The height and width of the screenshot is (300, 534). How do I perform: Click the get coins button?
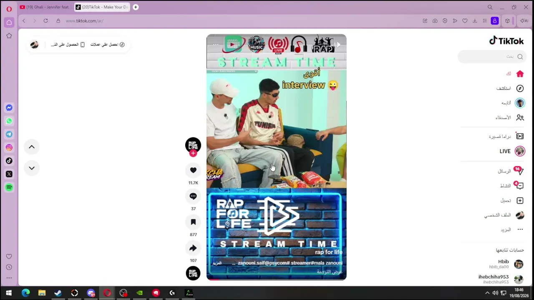108,45
